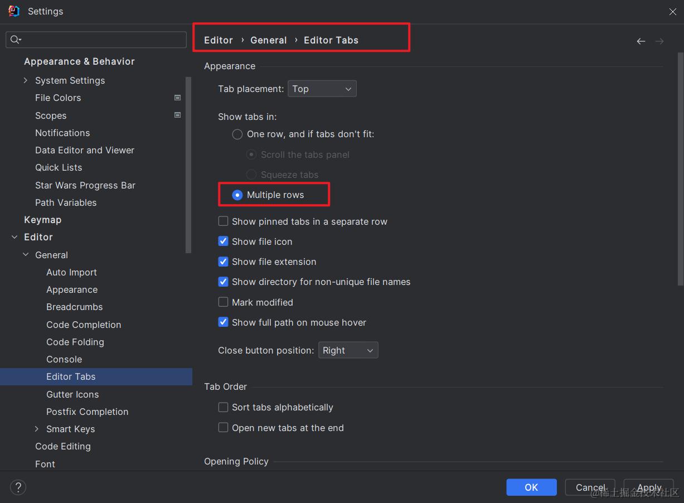
Task: Open the Close button position dropdown
Action: (x=348, y=350)
